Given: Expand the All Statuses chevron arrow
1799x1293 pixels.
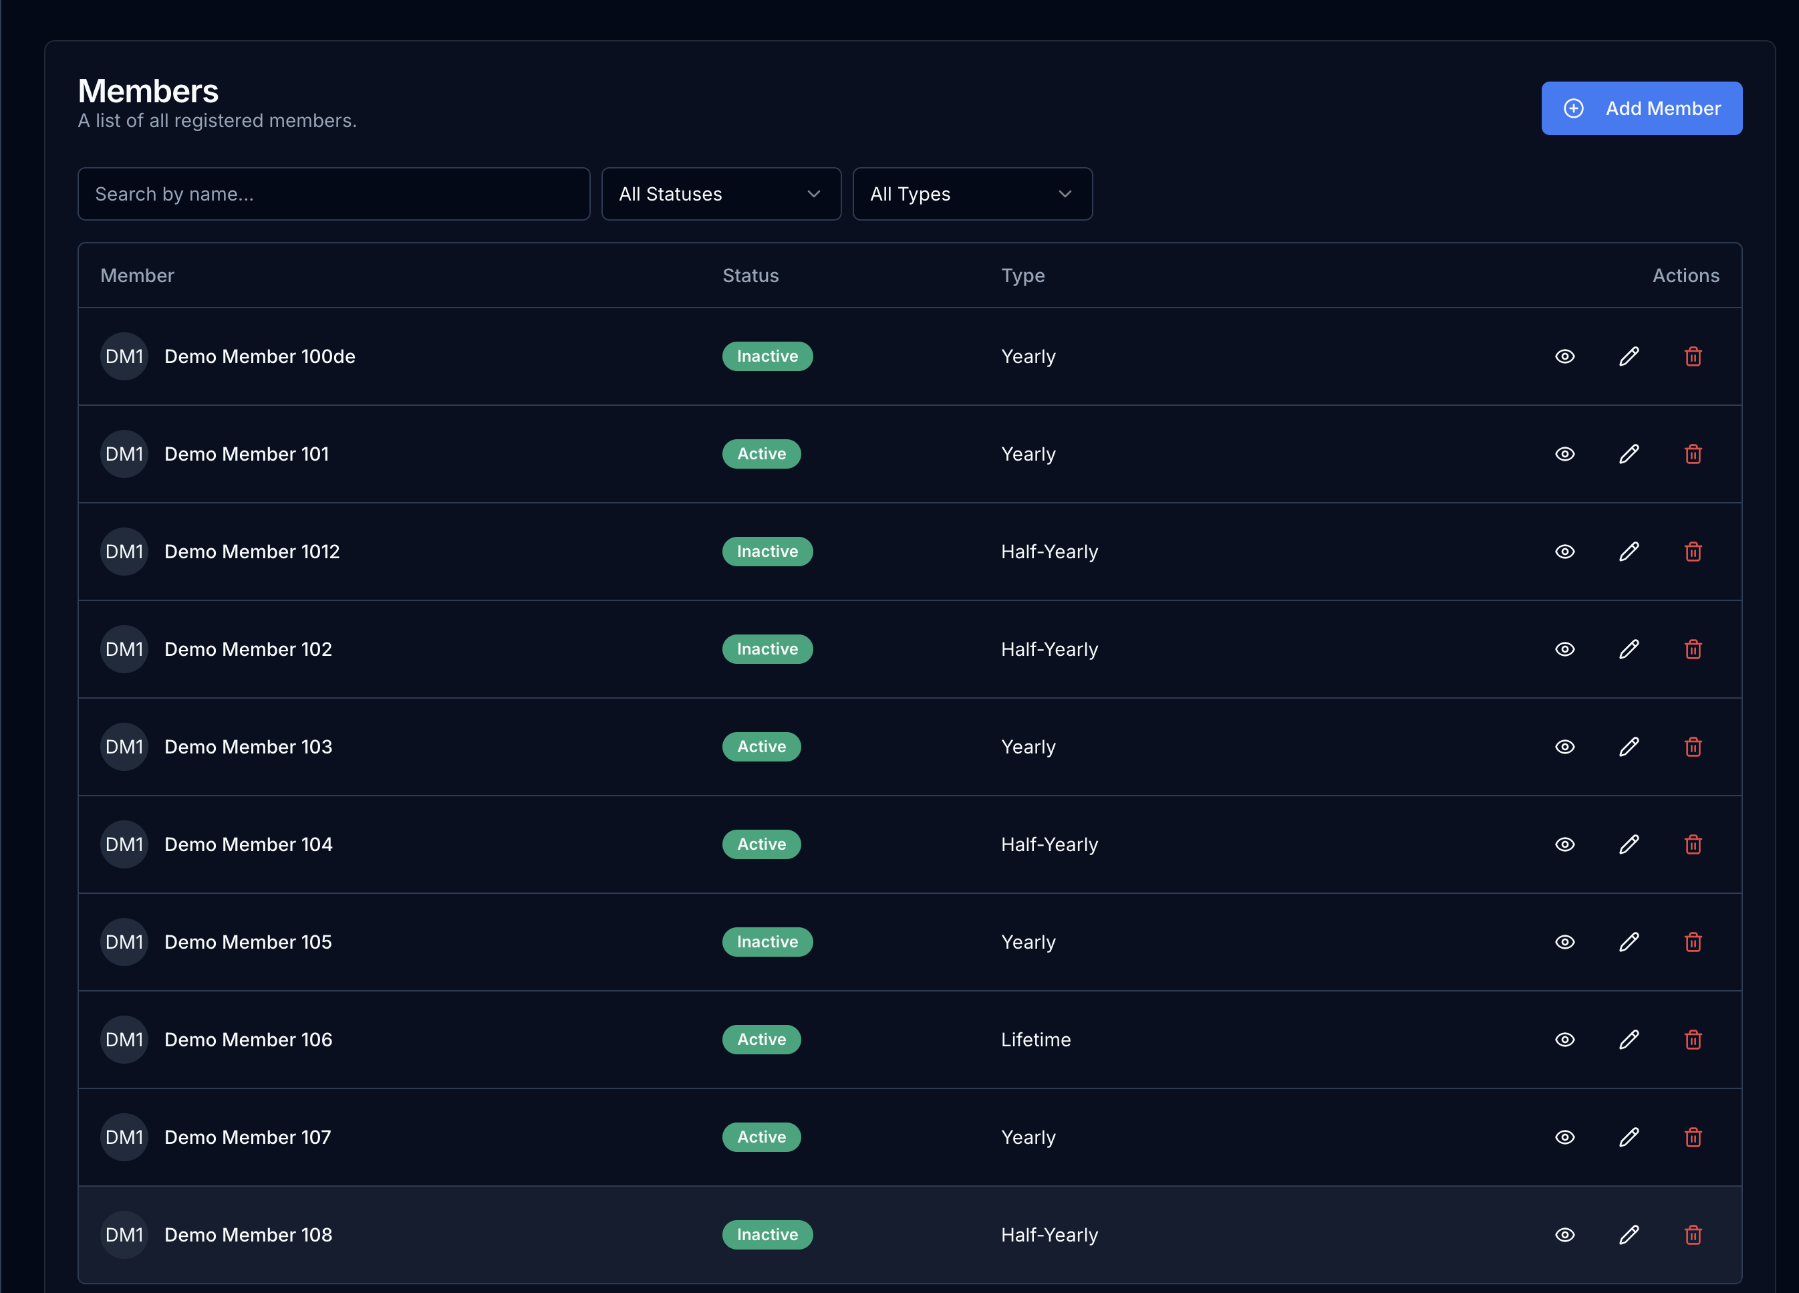Looking at the screenshot, I should [813, 194].
